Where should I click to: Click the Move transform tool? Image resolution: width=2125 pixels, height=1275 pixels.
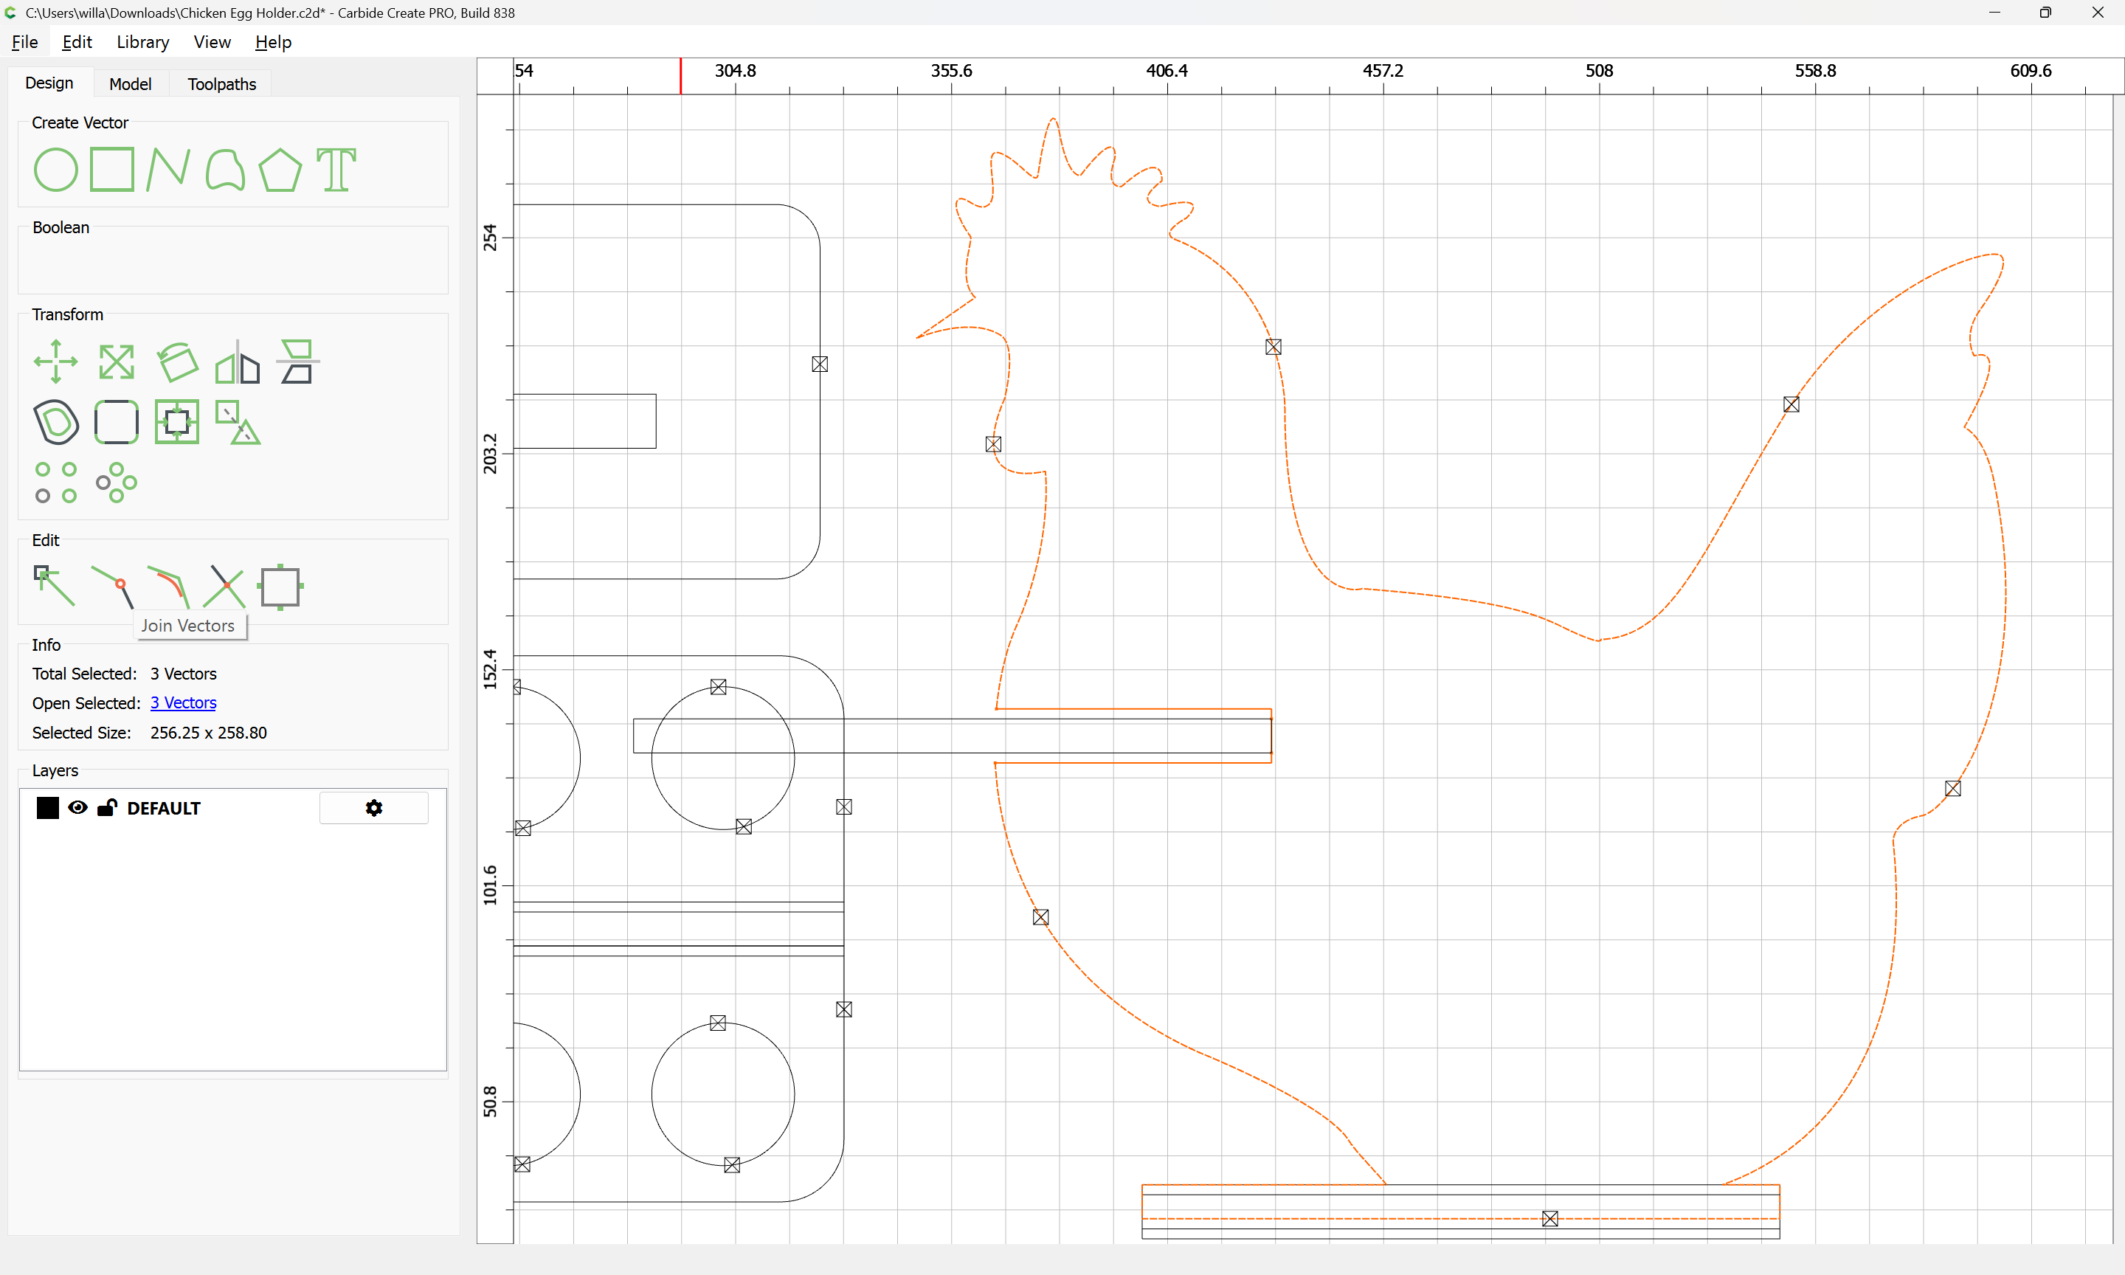tap(55, 362)
